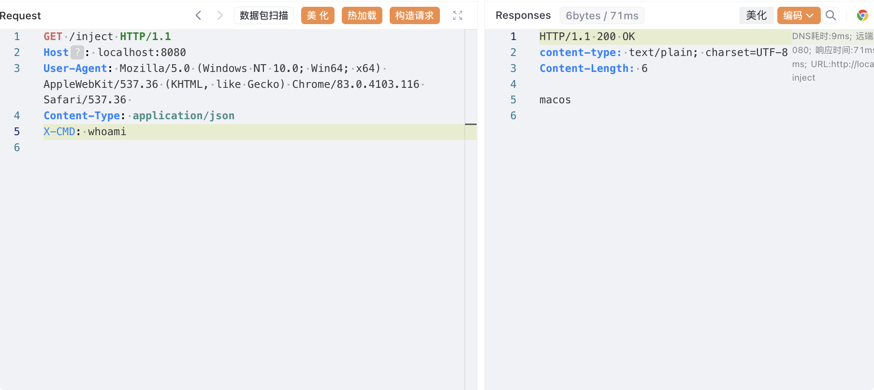Click the X-CMD header name
The image size is (874, 390).
pyautogui.click(x=59, y=132)
